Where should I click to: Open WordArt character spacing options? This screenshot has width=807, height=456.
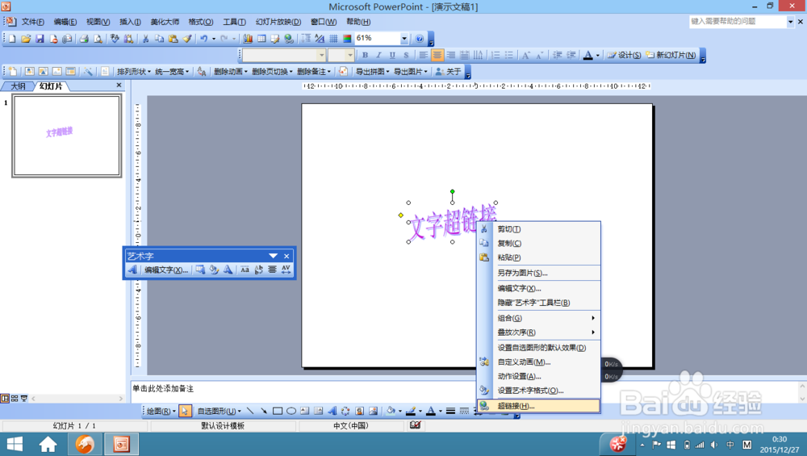pos(286,270)
